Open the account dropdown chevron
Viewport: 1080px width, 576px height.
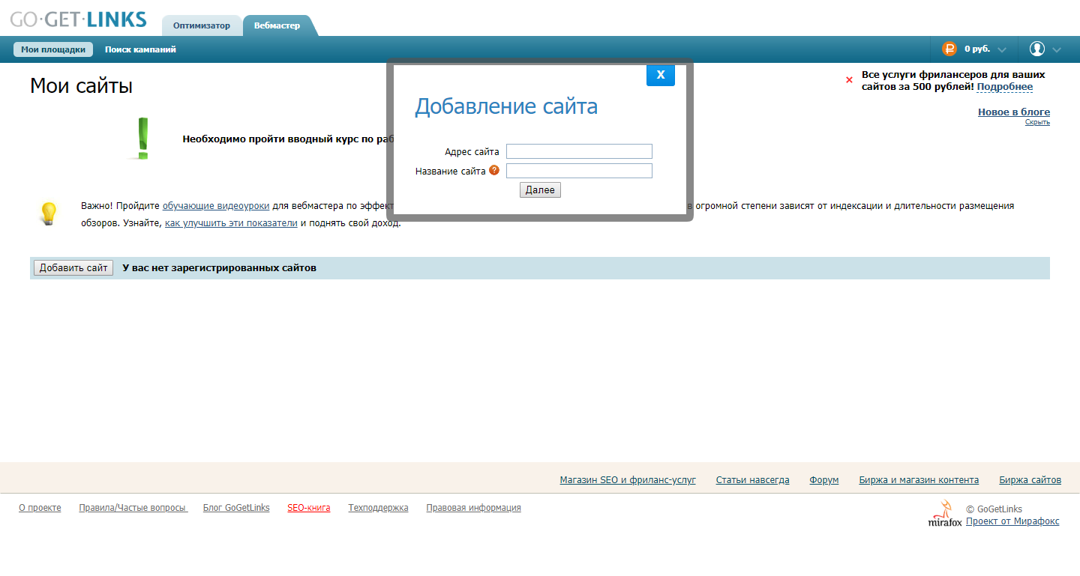(x=1059, y=49)
